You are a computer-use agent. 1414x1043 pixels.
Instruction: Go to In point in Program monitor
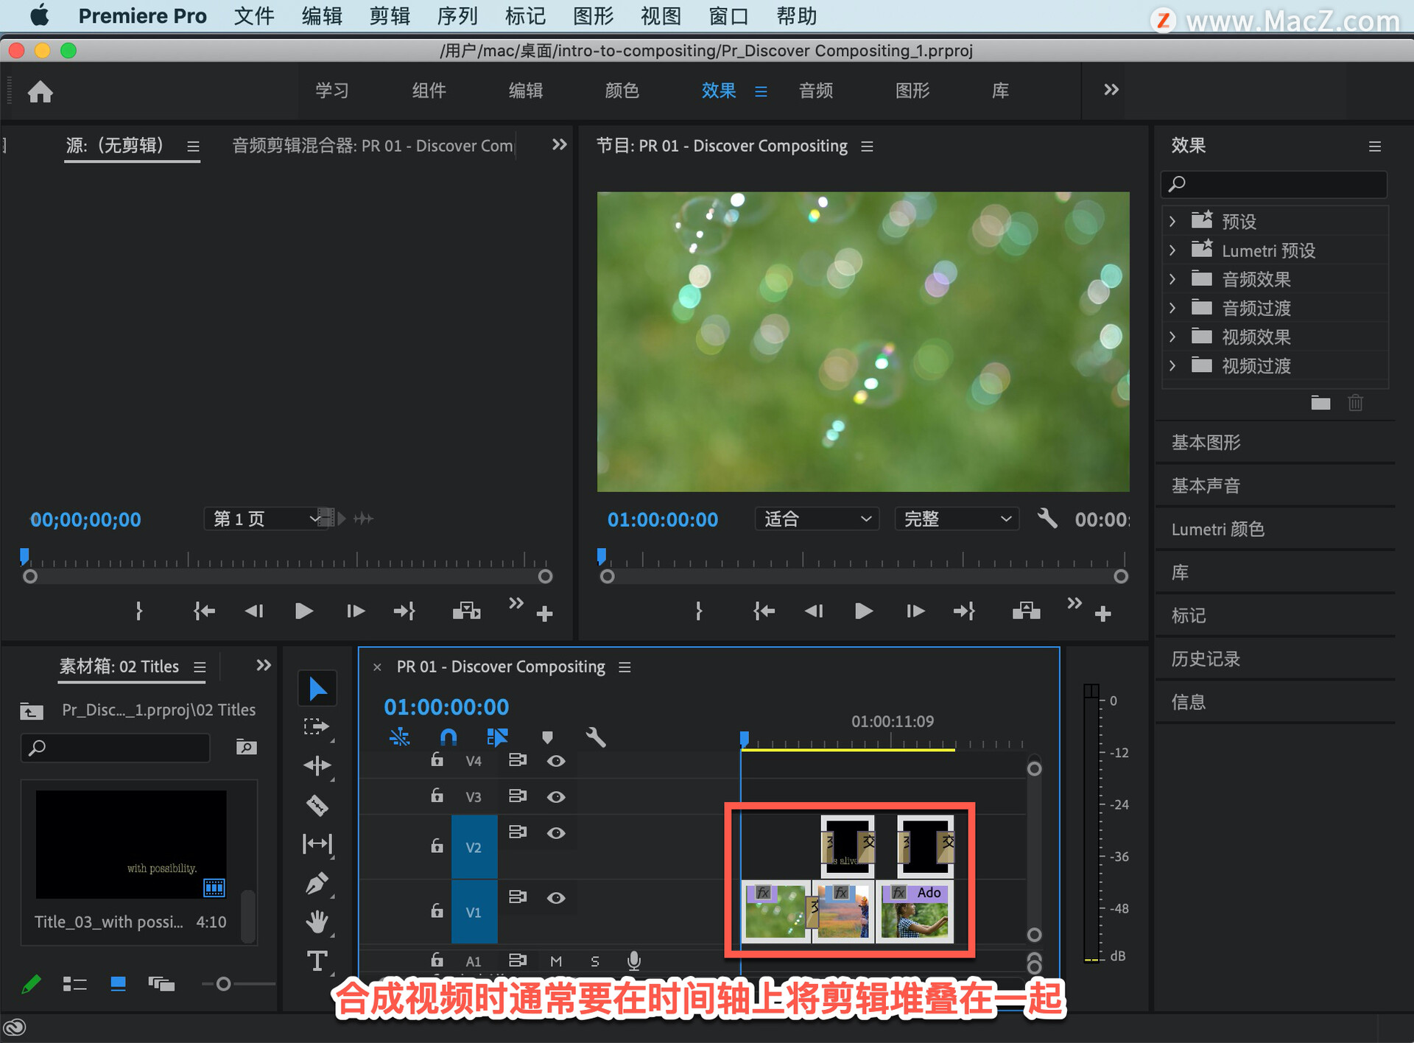pos(764,611)
